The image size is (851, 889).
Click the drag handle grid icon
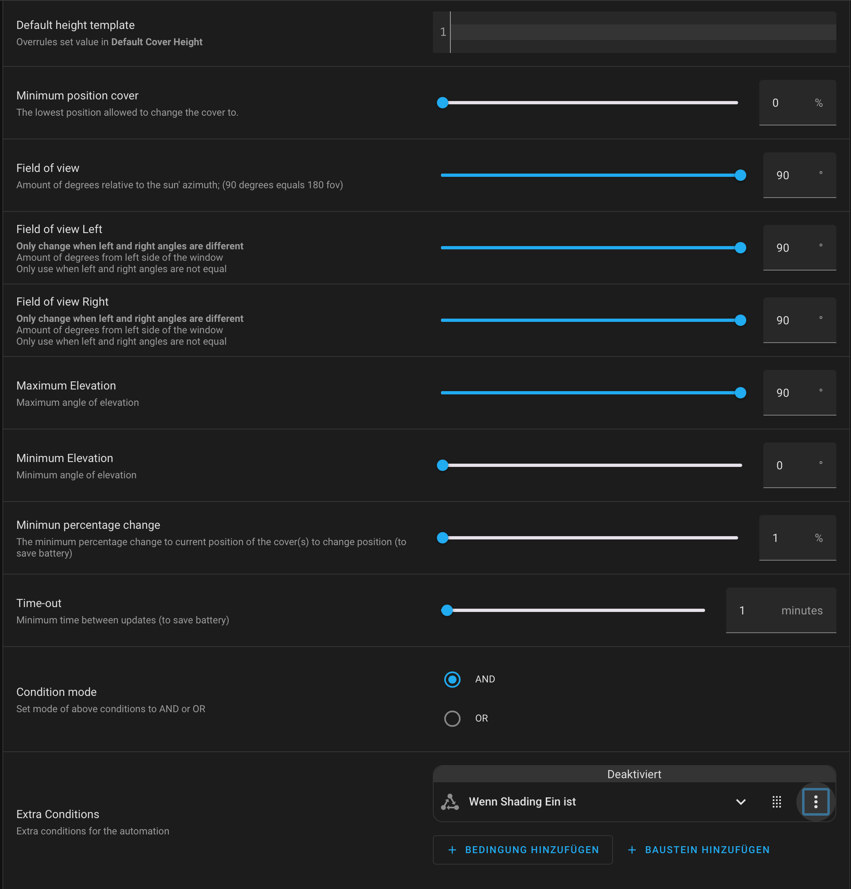[776, 802]
